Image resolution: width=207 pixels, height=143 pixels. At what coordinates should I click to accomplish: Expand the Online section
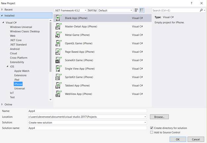pyautogui.click(x=2, y=104)
